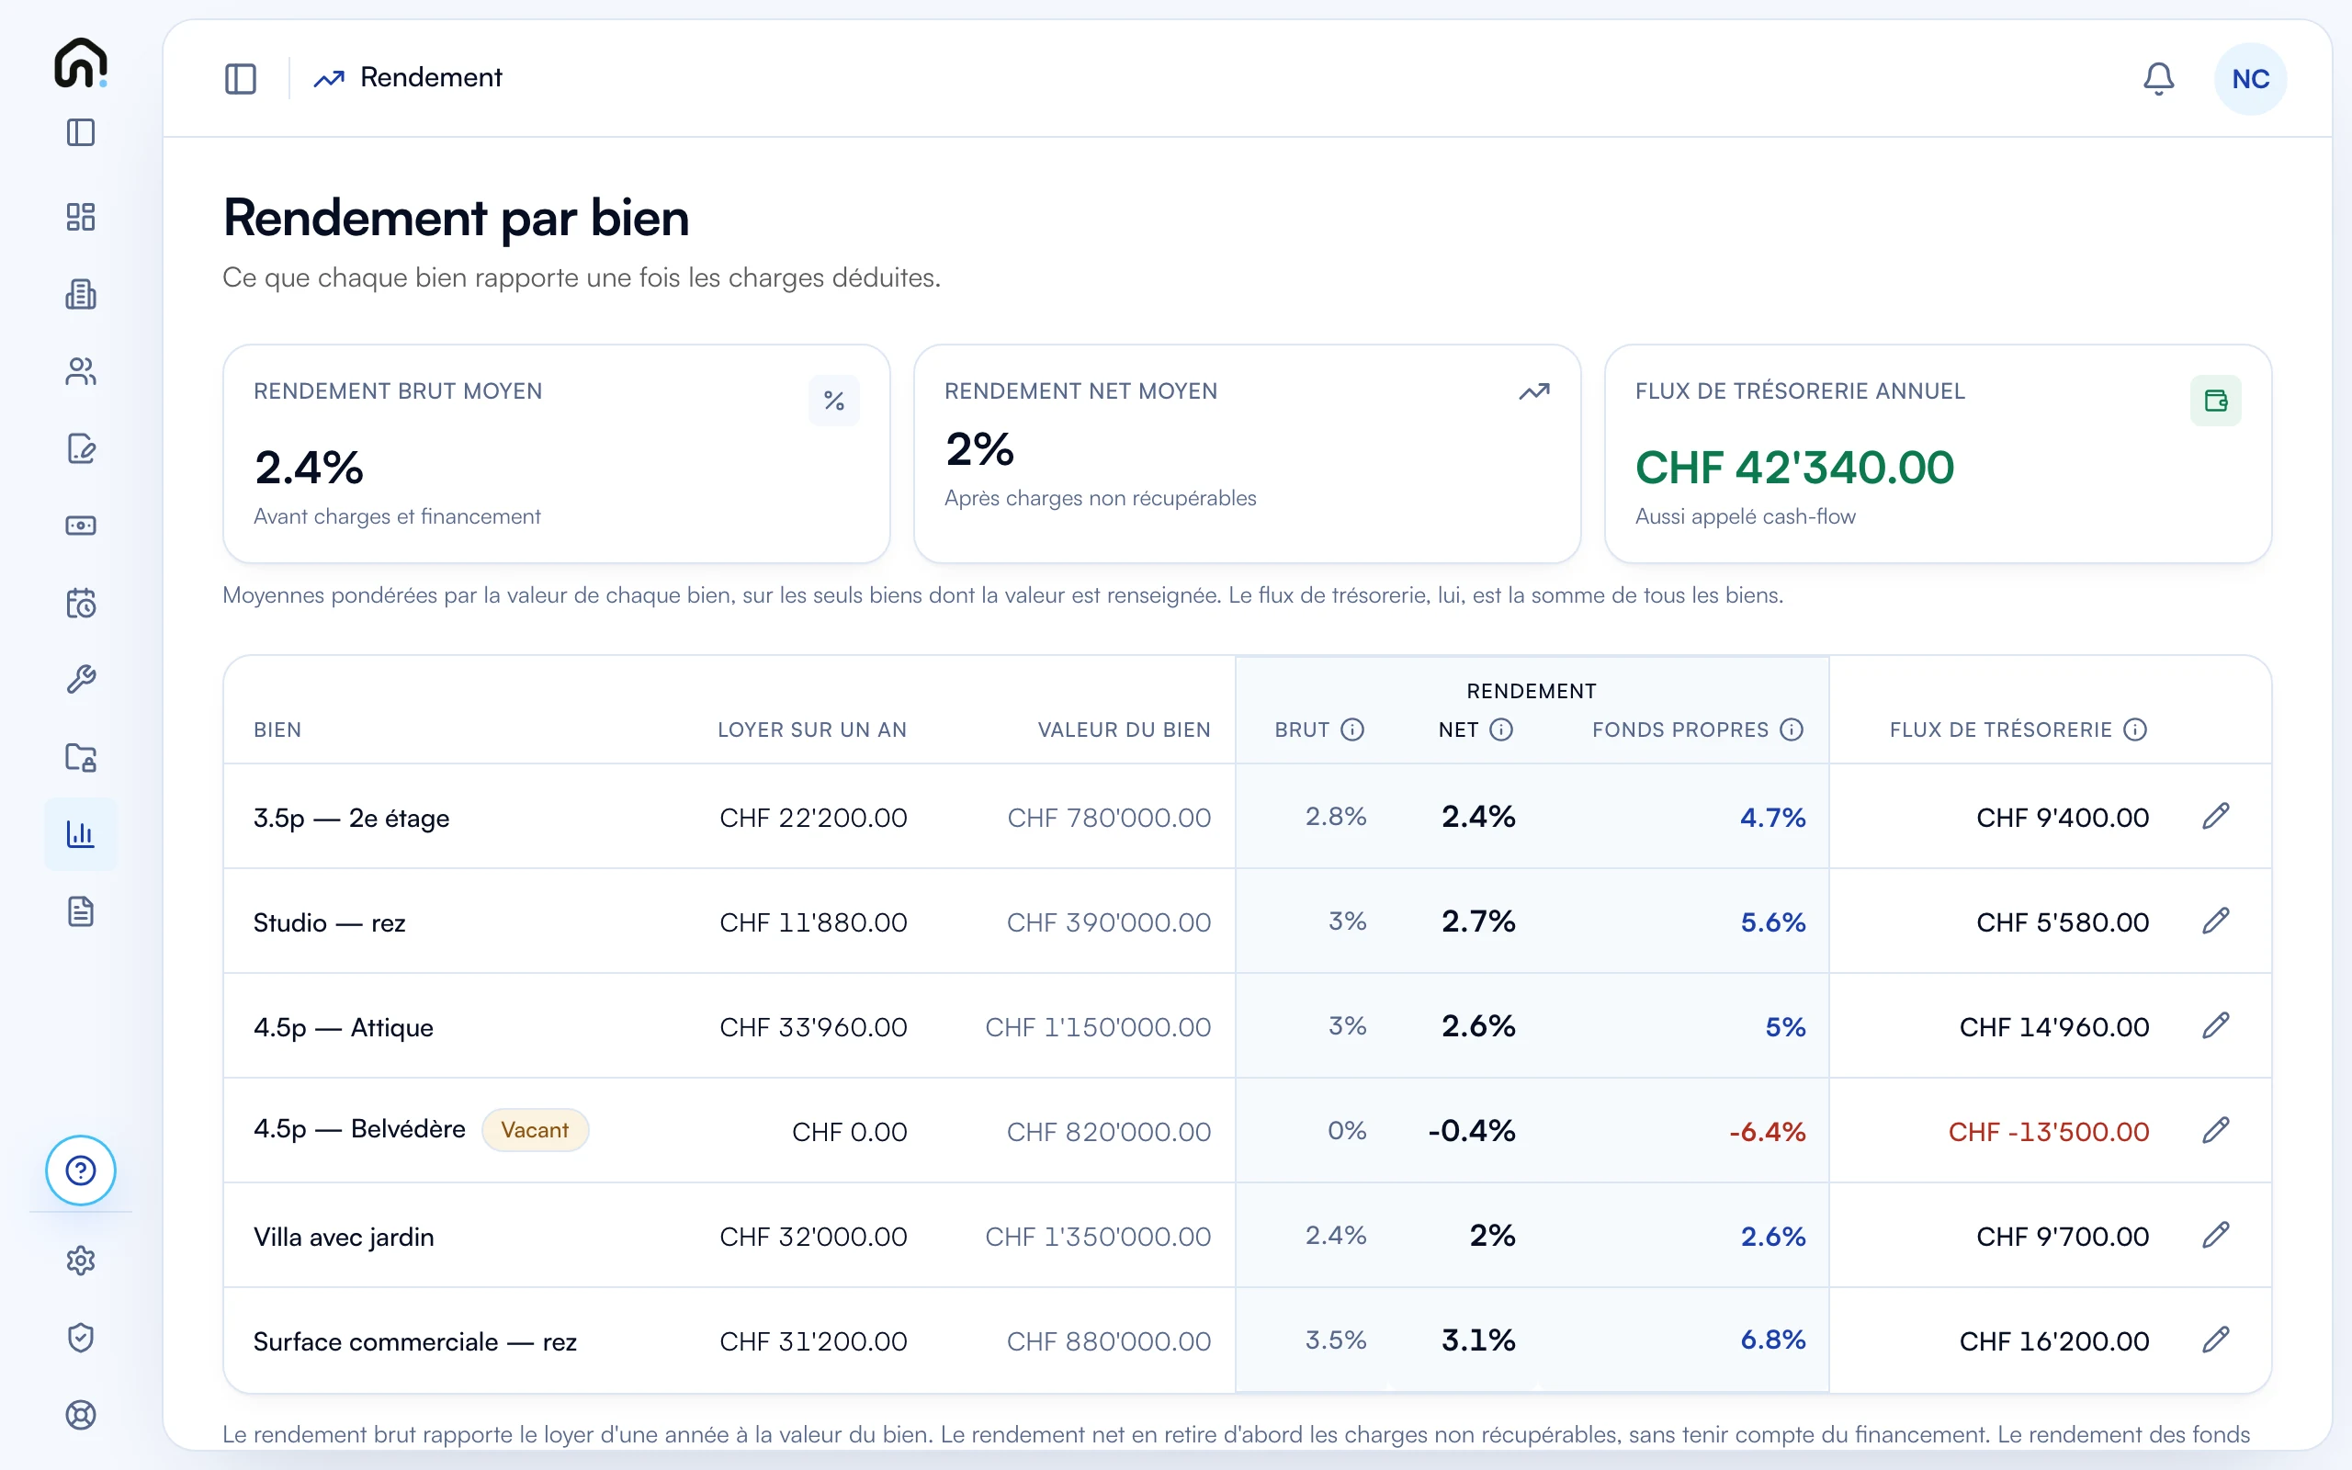Open the wrench maintenance icon in sidebar
The image size is (2352, 1470).
[81, 680]
